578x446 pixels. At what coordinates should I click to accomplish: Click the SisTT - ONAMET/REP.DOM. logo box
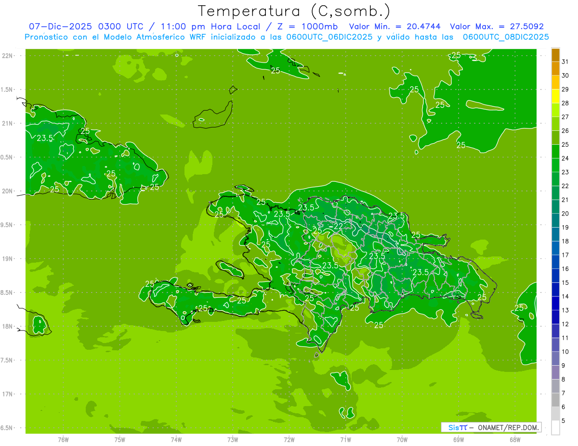(491, 427)
